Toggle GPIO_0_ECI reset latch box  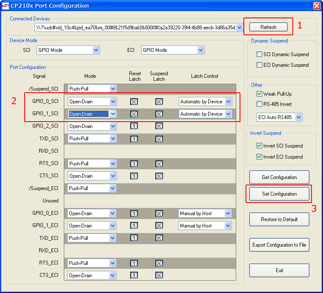(x=134, y=213)
